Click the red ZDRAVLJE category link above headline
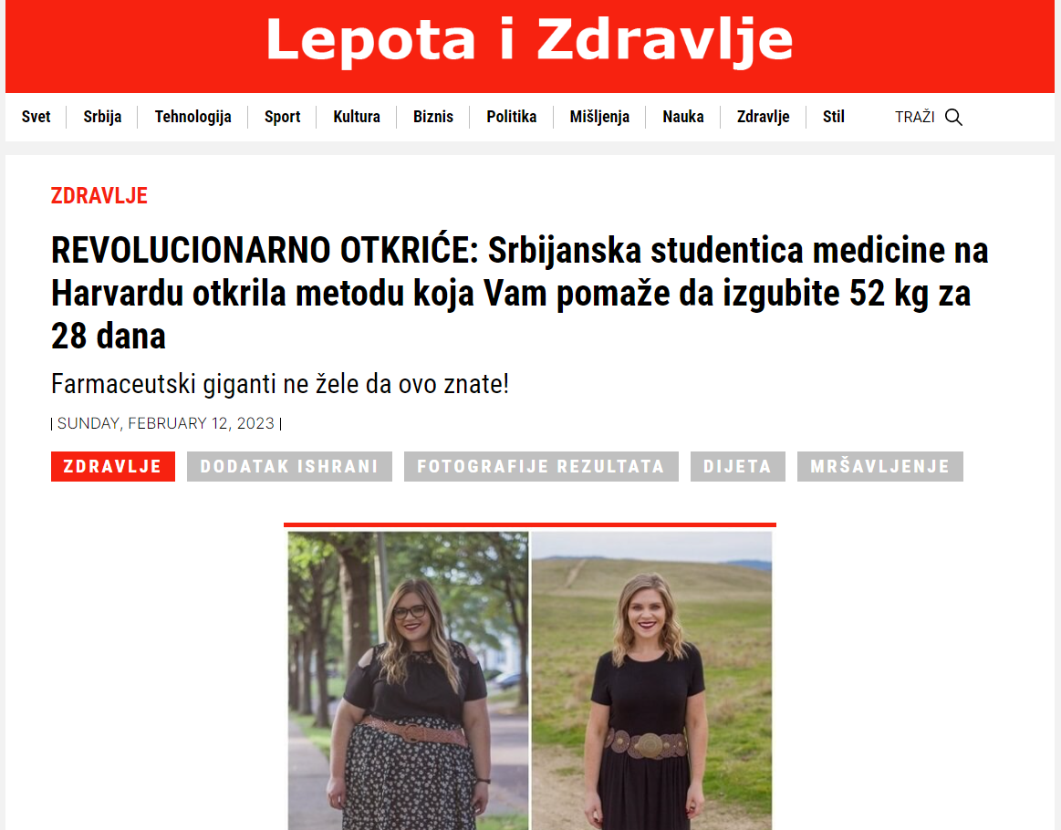The width and height of the screenshot is (1061, 830). 99,195
